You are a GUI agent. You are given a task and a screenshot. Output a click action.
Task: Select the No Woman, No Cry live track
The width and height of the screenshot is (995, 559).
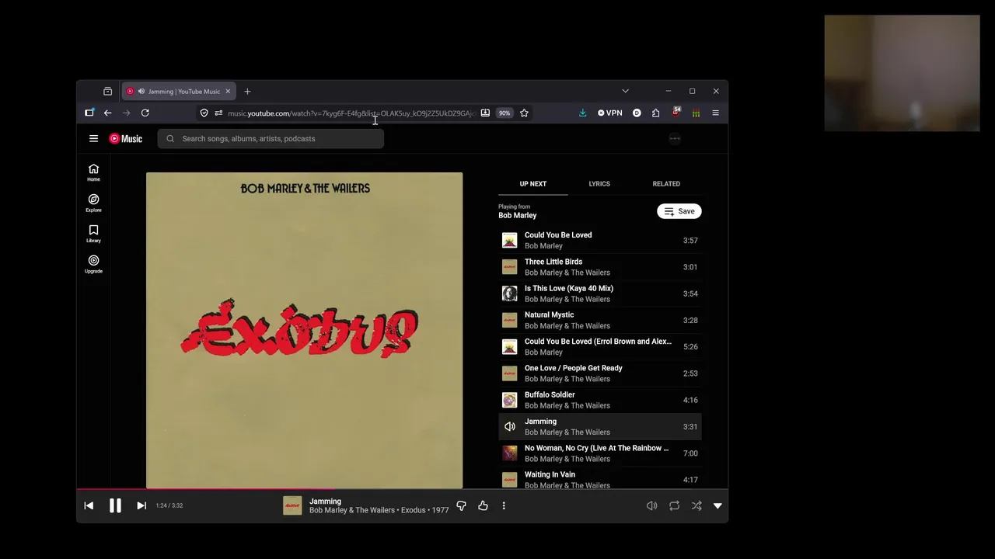coord(599,453)
